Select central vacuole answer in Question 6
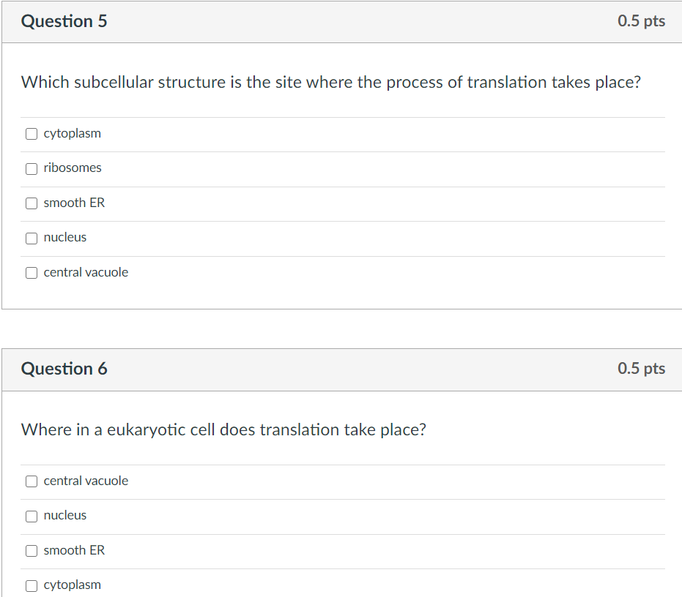This screenshot has width=682, height=597. [x=31, y=481]
